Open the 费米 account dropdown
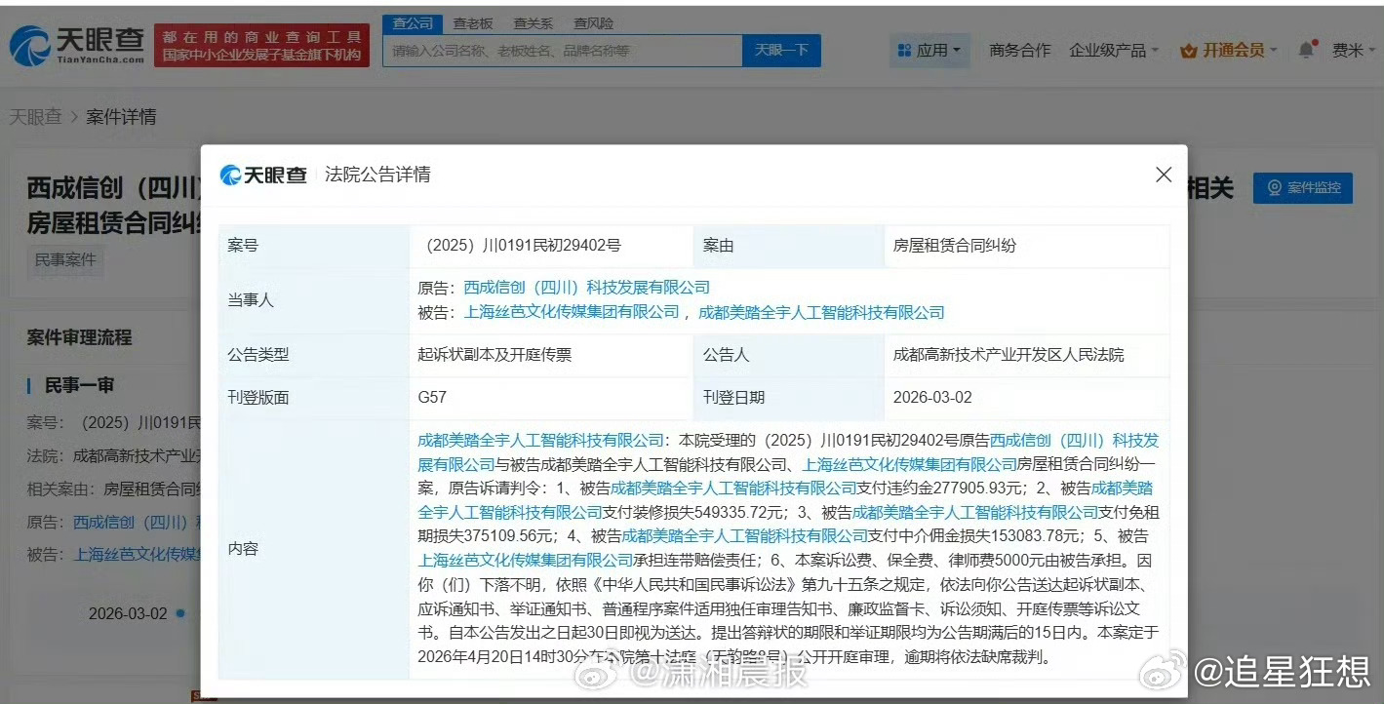The width and height of the screenshot is (1384, 704). 1355,50
